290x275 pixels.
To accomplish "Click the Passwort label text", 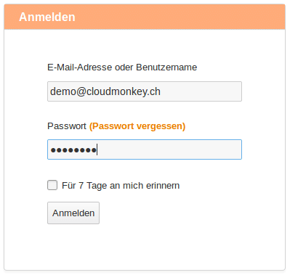I will click(67, 126).
